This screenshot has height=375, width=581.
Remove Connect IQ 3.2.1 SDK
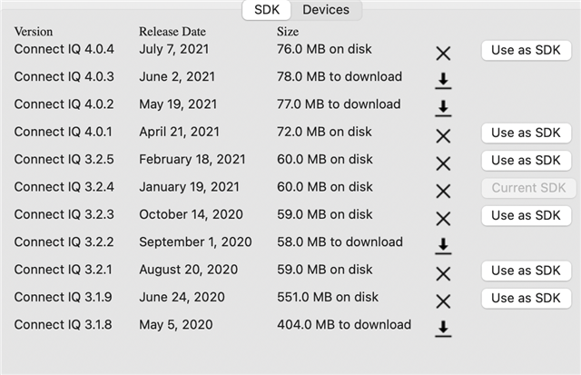(x=443, y=273)
